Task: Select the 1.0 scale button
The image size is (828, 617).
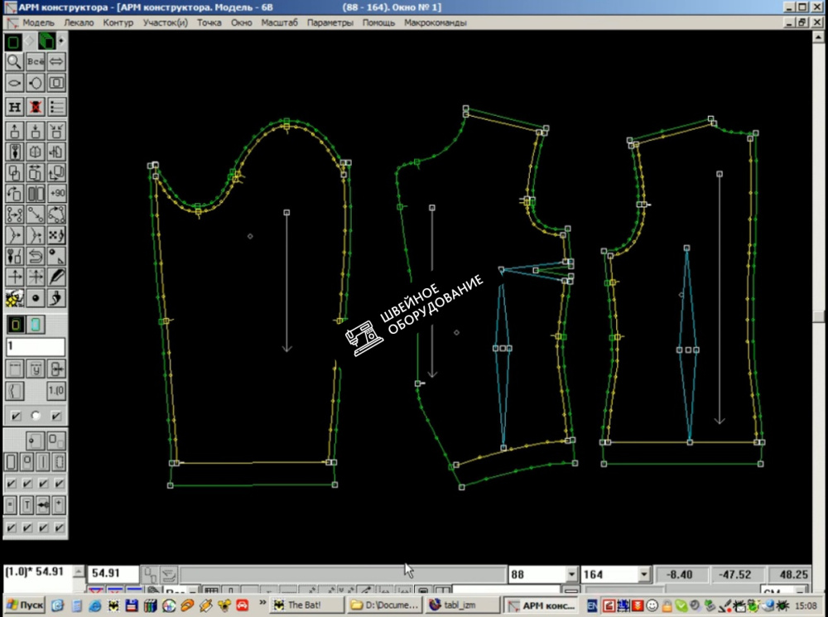Action: [x=56, y=390]
